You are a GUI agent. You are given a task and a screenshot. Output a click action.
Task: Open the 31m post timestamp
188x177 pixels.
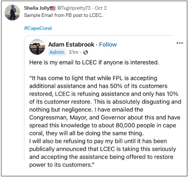[x=73, y=52]
